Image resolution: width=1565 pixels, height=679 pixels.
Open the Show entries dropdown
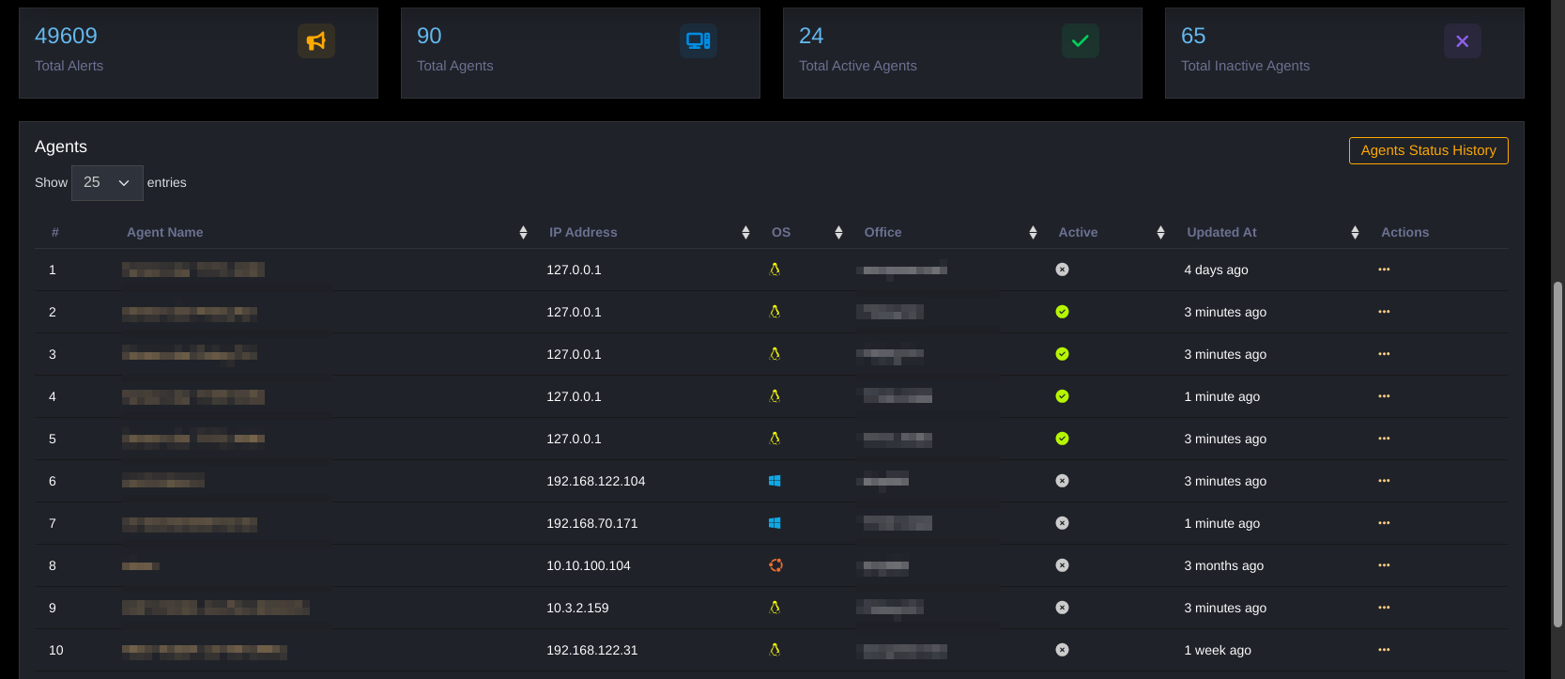click(x=107, y=183)
